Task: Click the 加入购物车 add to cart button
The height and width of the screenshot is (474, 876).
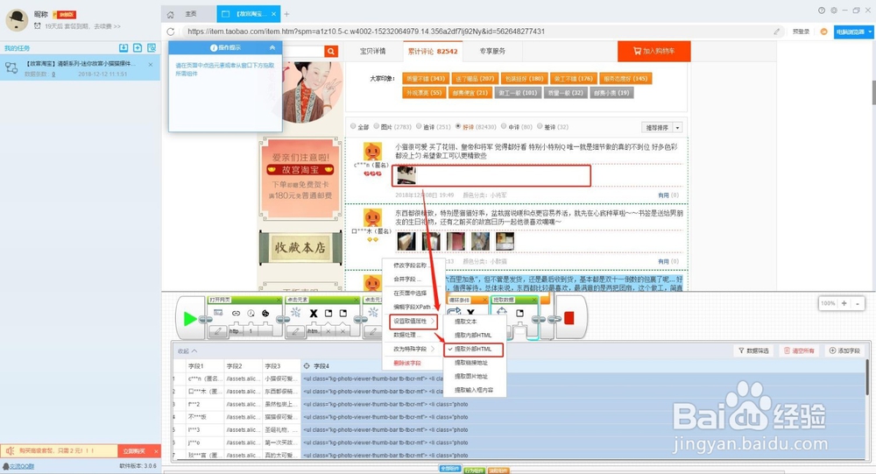Action: (653, 51)
